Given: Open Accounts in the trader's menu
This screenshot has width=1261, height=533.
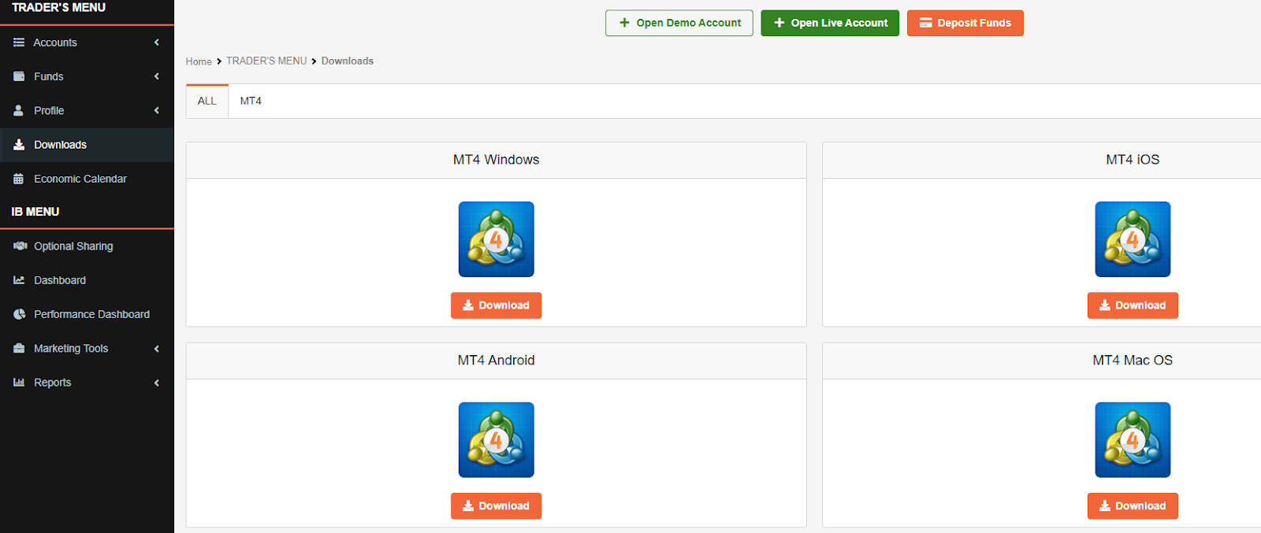Looking at the screenshot, I should click(x=87, y=43).
